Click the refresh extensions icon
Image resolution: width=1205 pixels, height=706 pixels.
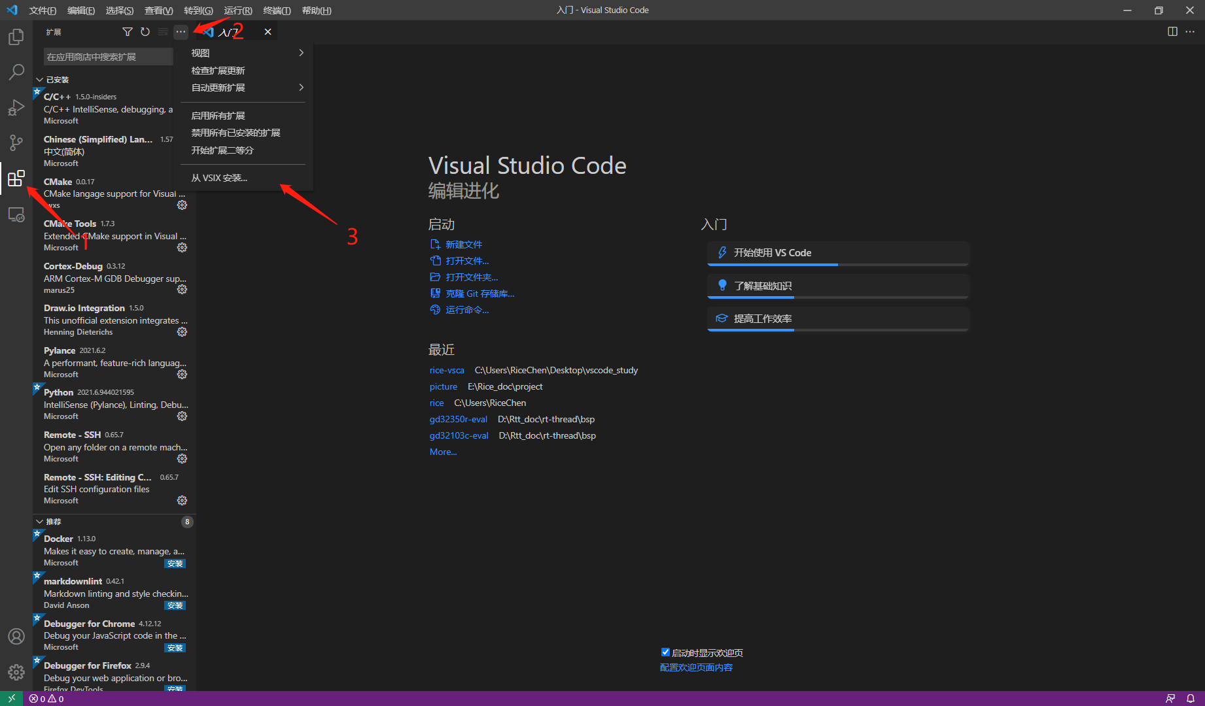click(x=145, y=32)
